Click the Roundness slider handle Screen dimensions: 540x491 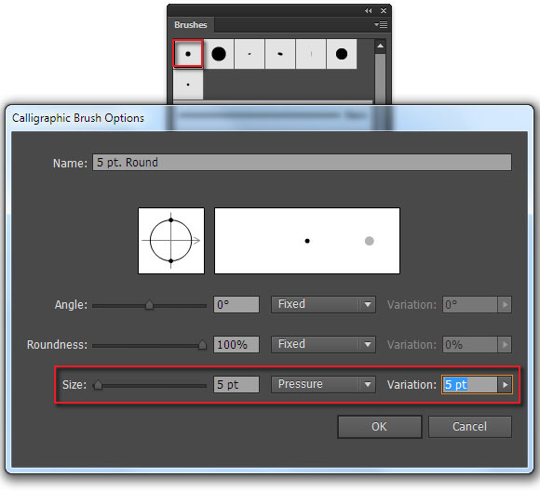(x=202, y=345)
